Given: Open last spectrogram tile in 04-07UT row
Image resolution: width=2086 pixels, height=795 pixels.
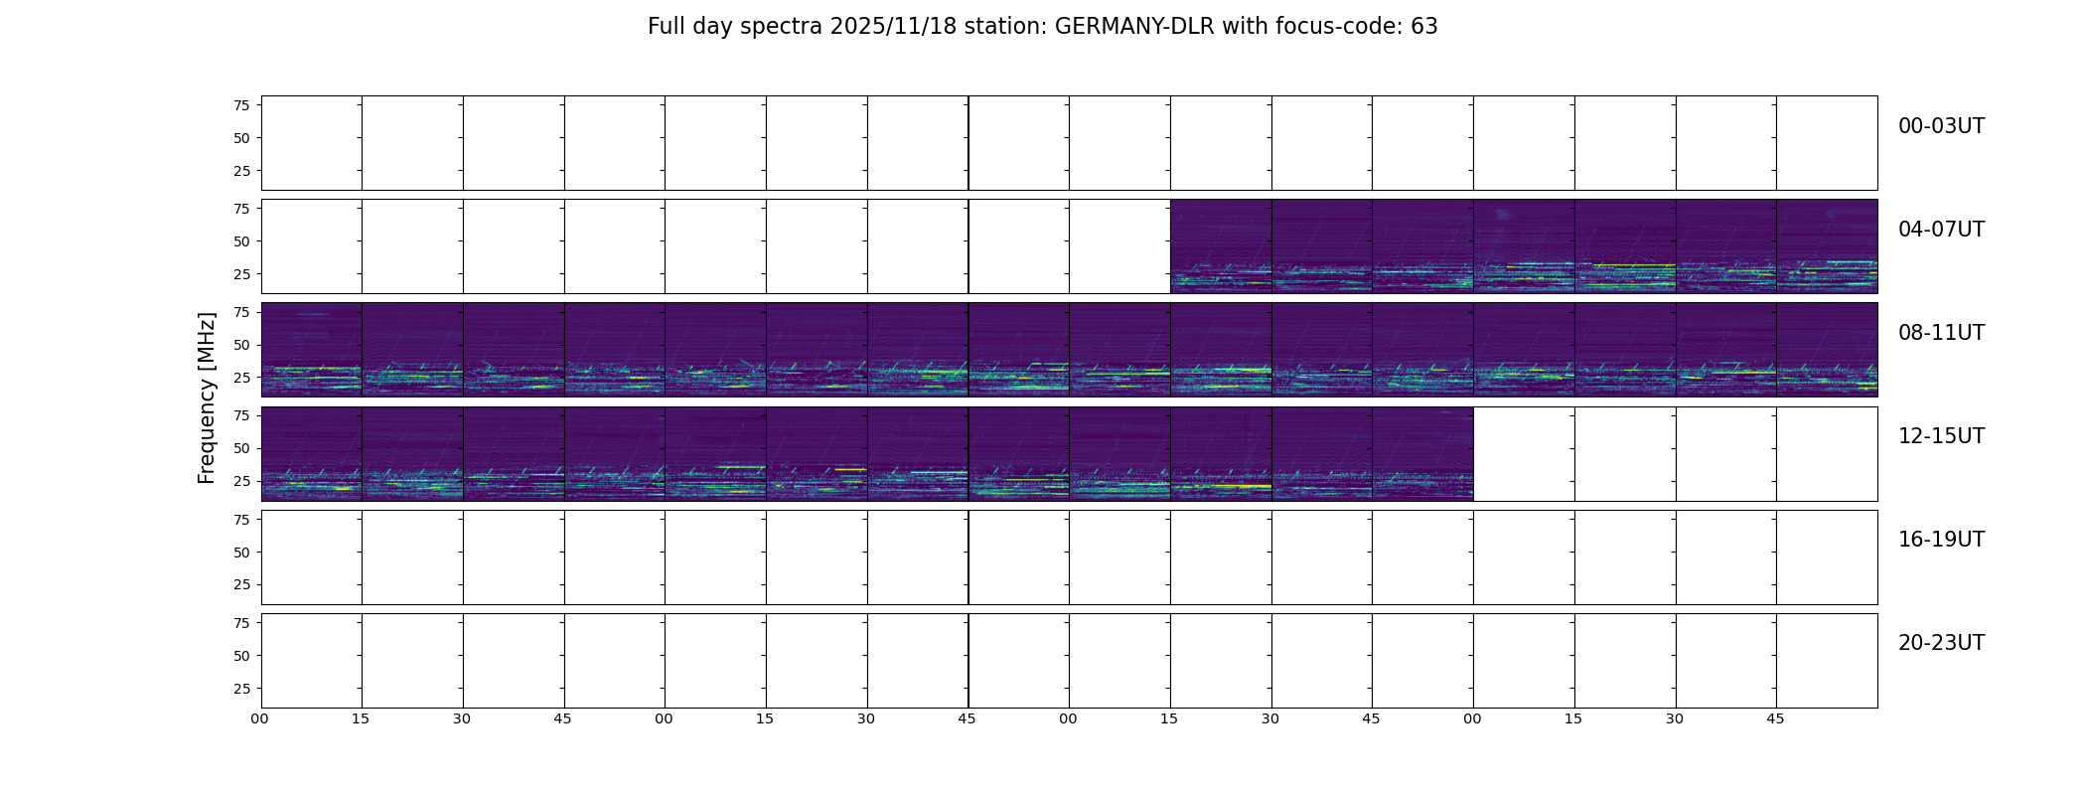Looking at the screenshot, I should pyautogui.click(x=1827, y=246).
